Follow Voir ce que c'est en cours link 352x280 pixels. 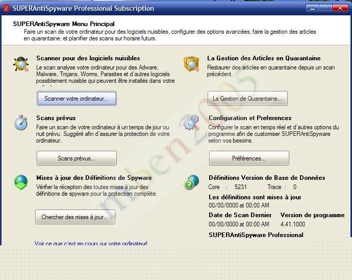pos(91,243)
